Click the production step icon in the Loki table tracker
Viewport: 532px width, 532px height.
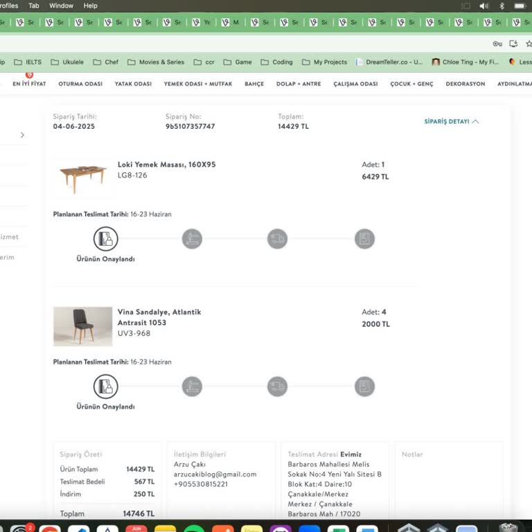click(x=192, y=239)
